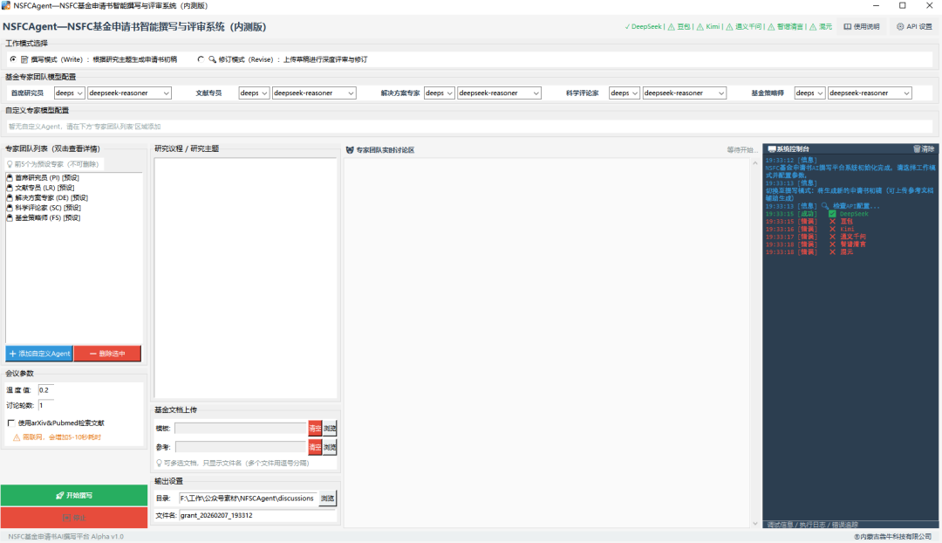942x543 pixels.
Task: Click discussion area scrollbar up arrow
Action: tap(755, 163)
